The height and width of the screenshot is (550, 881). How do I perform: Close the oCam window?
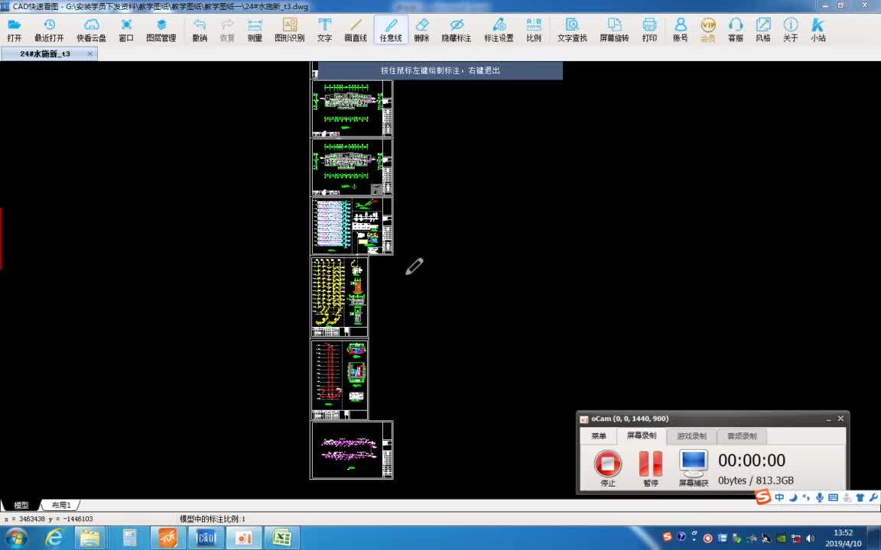[x=840, y=419]
